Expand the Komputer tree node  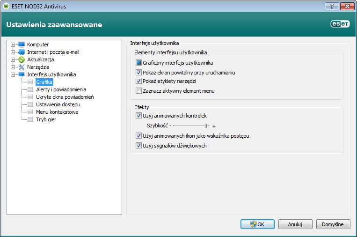point(13,44)
